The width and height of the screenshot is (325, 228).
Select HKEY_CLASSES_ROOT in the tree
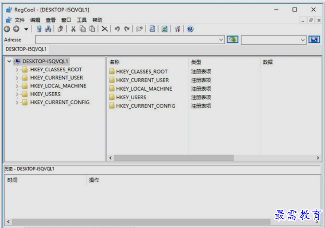pos(56,70)
